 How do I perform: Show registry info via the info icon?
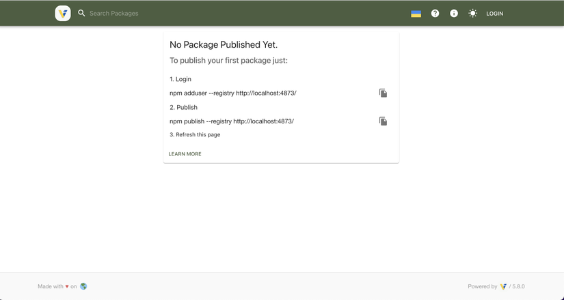(x=454, y=14)
